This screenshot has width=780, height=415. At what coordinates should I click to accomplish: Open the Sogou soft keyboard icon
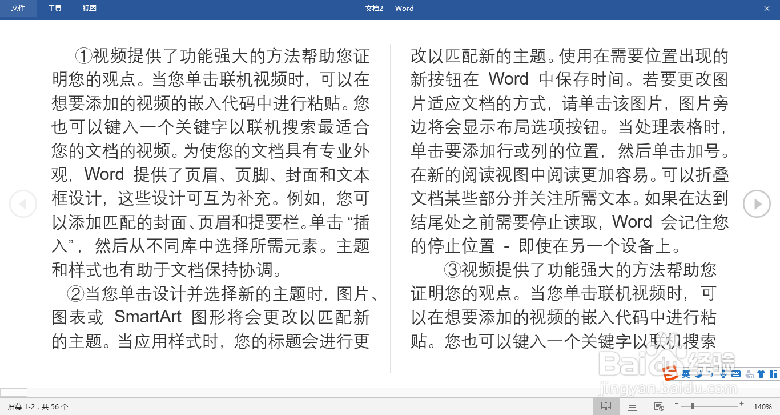736,374
